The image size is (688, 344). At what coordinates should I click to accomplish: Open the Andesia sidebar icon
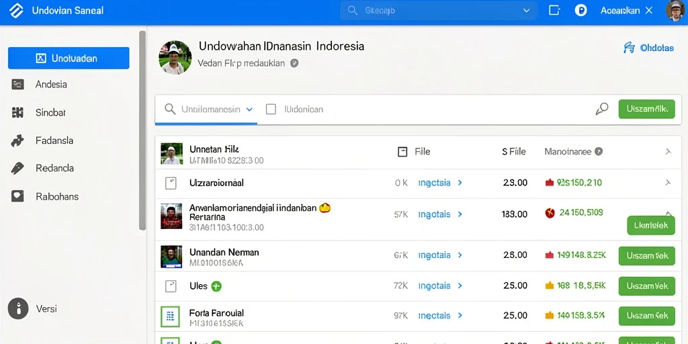[x=17, y=85]
